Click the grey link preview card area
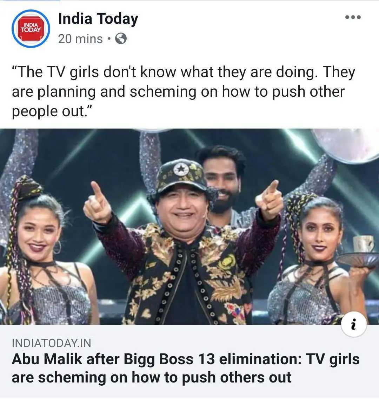This screenshot has width=379, height=400. (189, 361)
